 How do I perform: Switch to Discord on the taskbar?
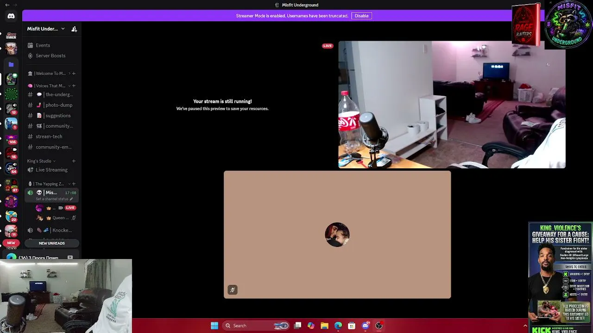[366, 326]
